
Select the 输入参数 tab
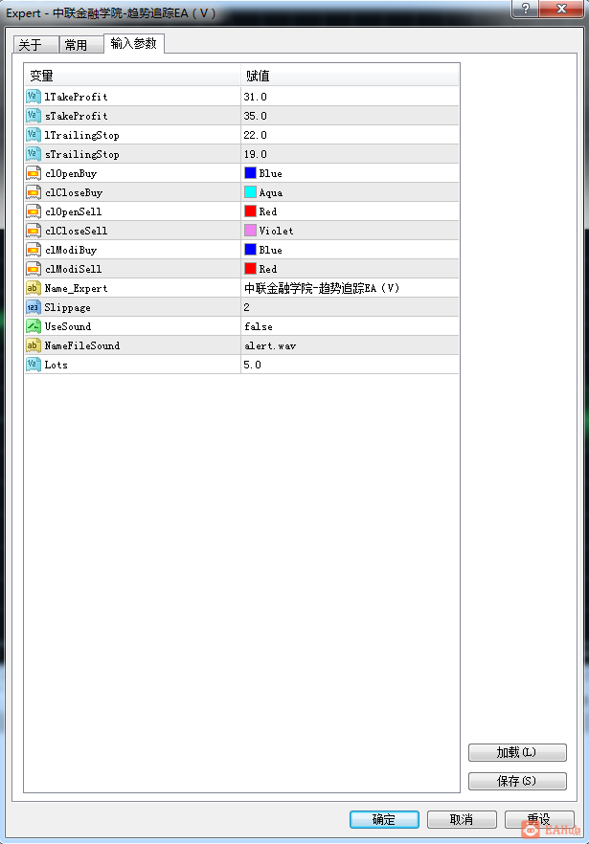[x=134, y=44]
